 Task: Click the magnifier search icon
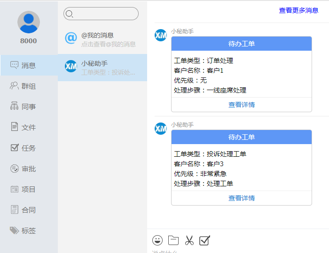[70, 14]
